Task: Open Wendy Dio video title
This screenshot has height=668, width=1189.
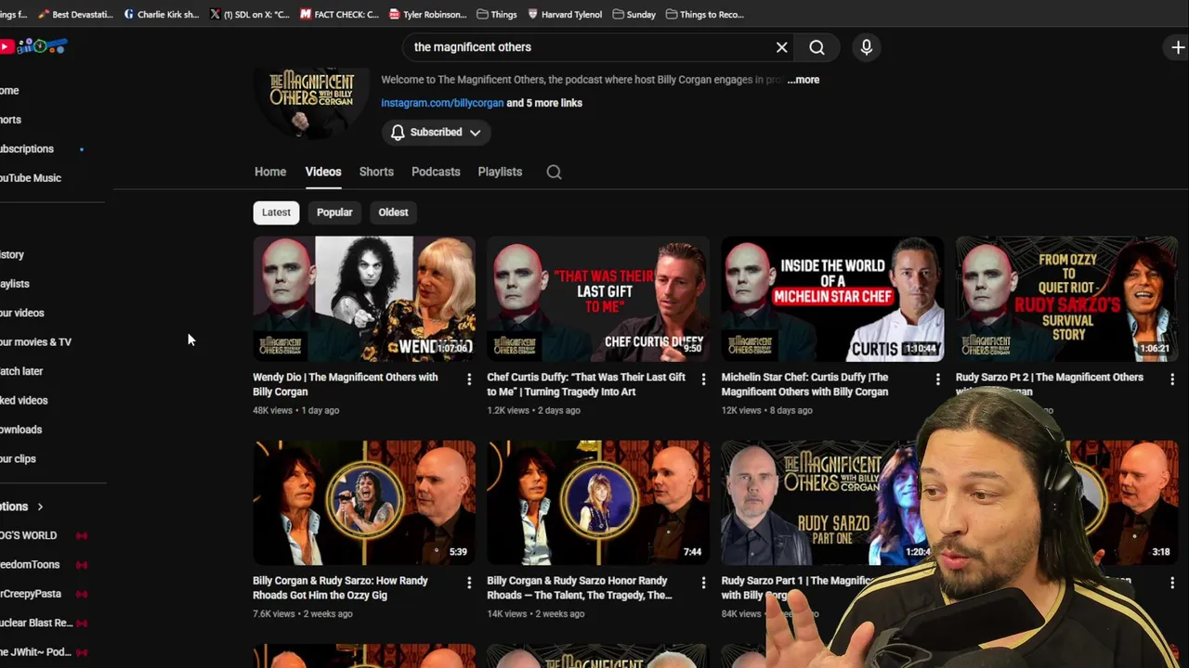Action: [346, 384]
